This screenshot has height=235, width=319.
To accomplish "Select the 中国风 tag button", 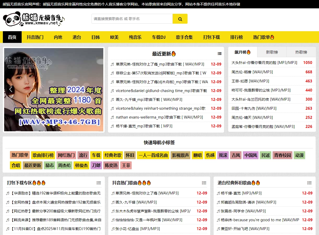I will [x=250, y=155].
